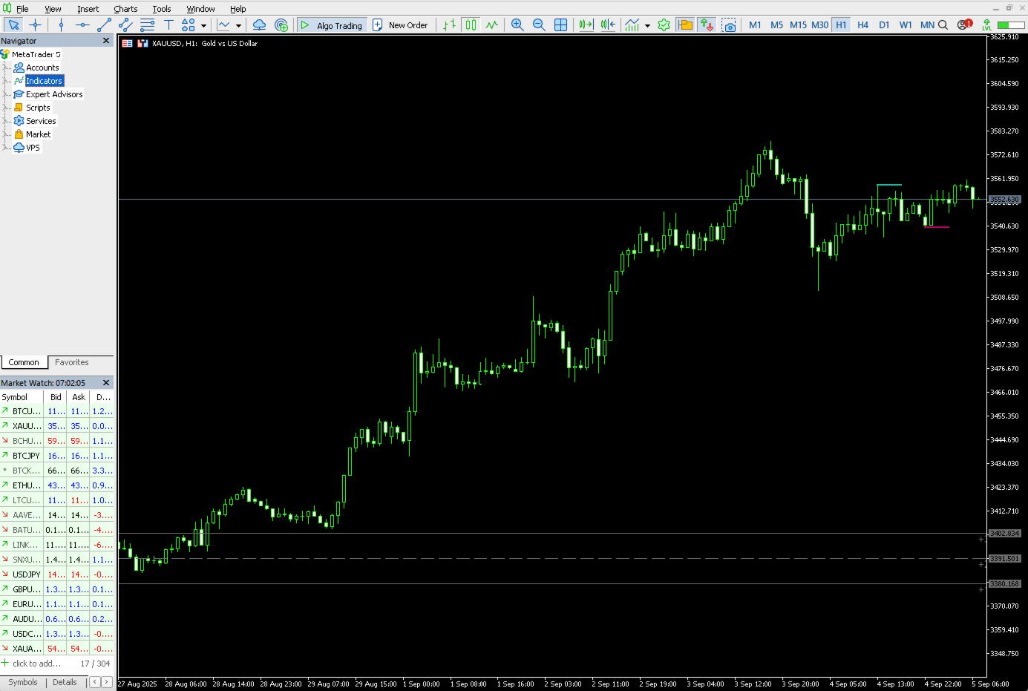Expand the Services tree node
The height and width of the screenshot is (691, 1028).
point(7,121)
